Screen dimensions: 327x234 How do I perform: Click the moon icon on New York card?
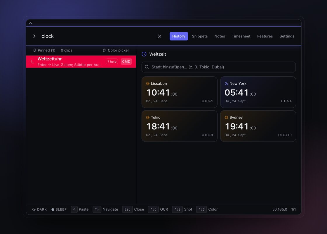click(226, 84)
